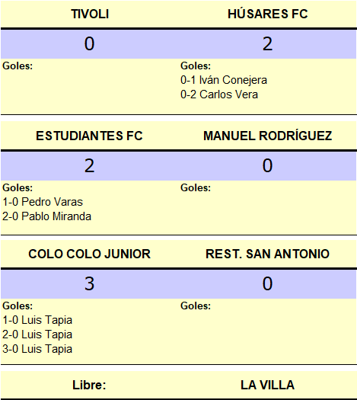Select the HÚSARES FC team header

click(x=267, y=14)
